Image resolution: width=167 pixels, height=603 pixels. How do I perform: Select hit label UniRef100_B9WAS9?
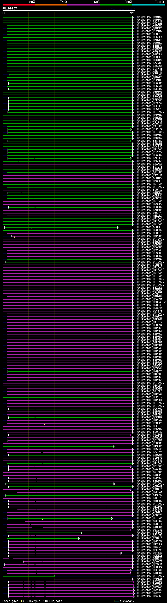pos(150,190)
